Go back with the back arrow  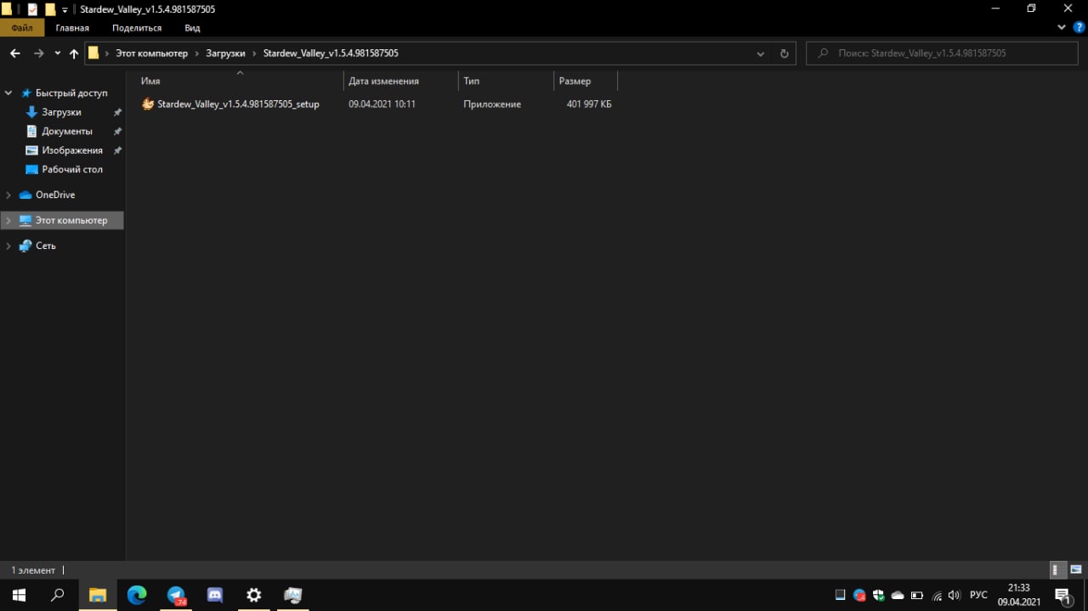coord(14,54)
